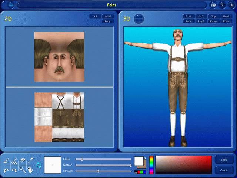Click the undo arrow icon
The width and height of the screenshot is (237, 178).
[x=6, y=170]
